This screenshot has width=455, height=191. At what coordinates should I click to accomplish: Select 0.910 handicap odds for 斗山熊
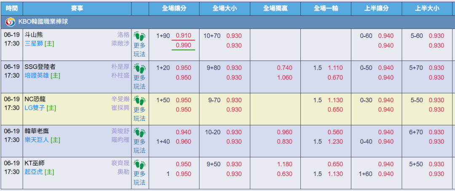pyautogui.click(x=183, y=36)
